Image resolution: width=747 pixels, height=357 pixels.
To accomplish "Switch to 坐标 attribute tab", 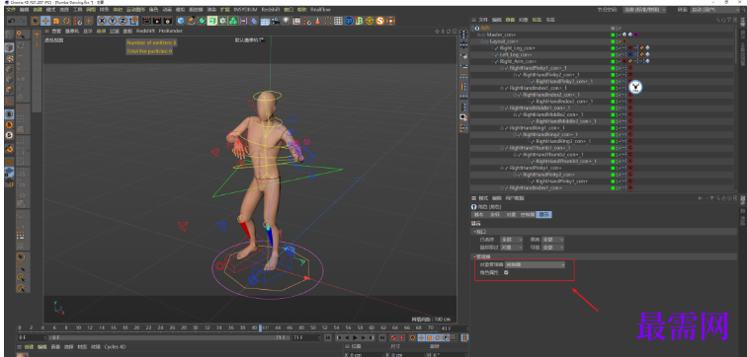I will point(495,214).
